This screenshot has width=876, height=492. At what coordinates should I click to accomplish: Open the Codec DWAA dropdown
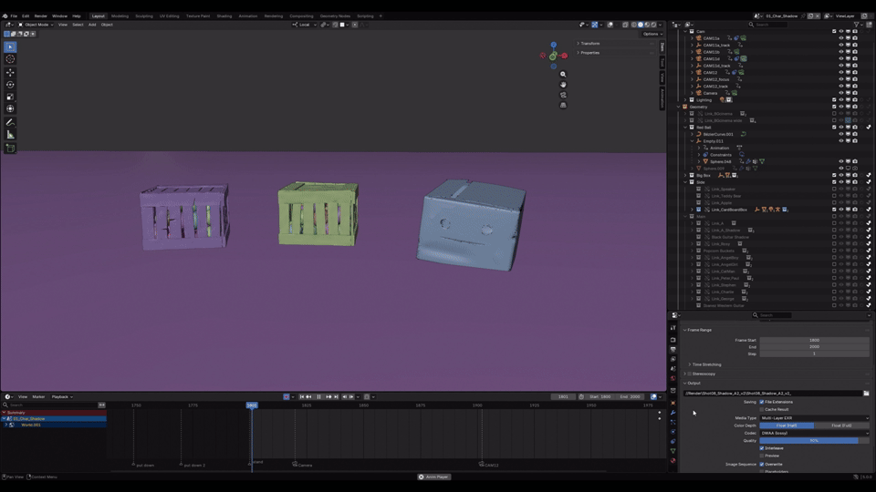(814, 433)
